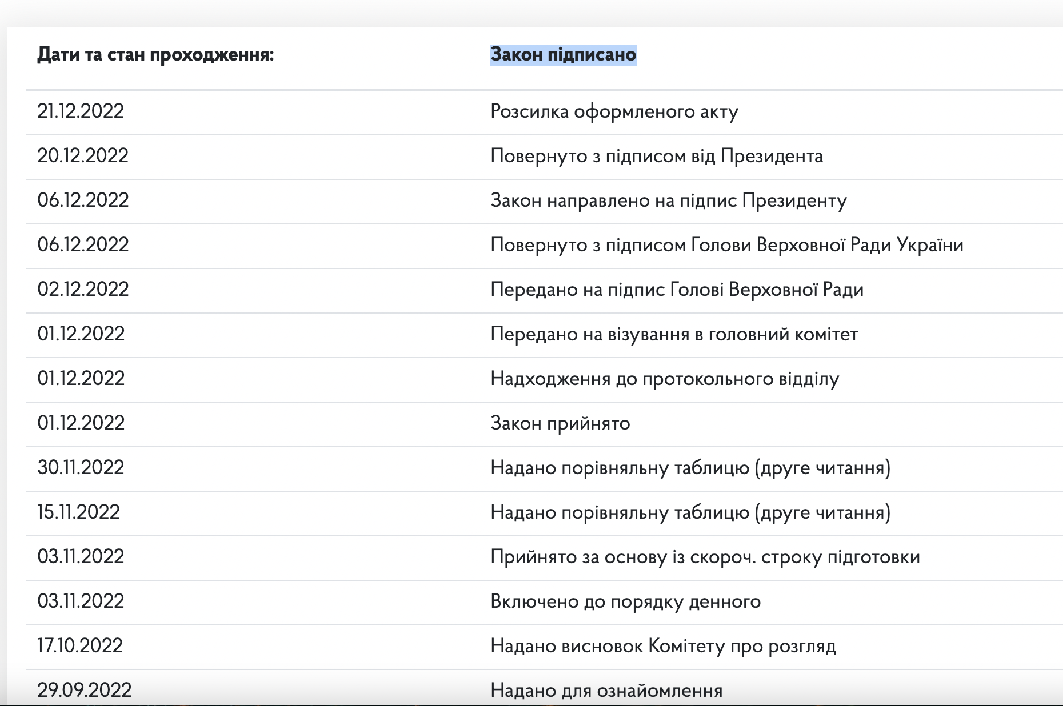
Task: Click 'Надано порівняльну таблицю' entry dated 30.11.2022
Action: coord(690,468)
